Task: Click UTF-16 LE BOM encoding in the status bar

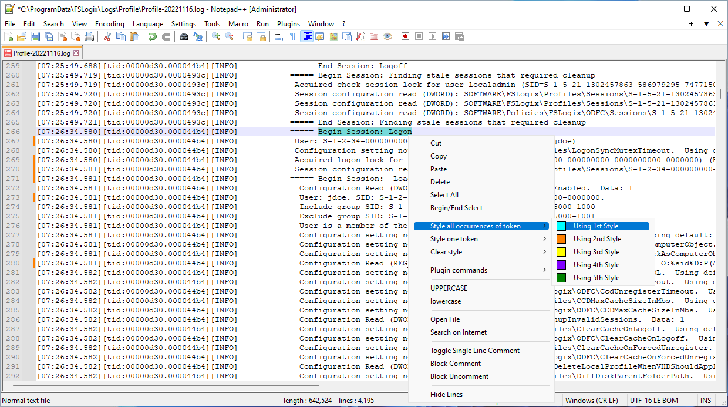Action: pos(653,401)
